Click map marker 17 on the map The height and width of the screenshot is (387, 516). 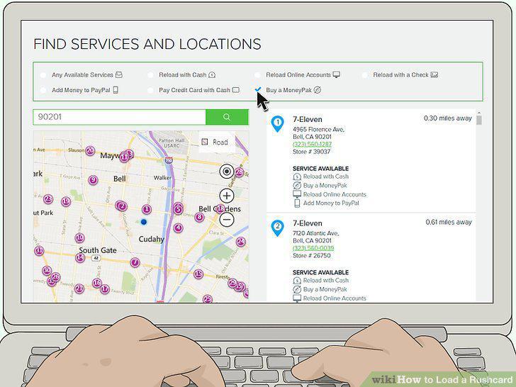coord(105,289)
